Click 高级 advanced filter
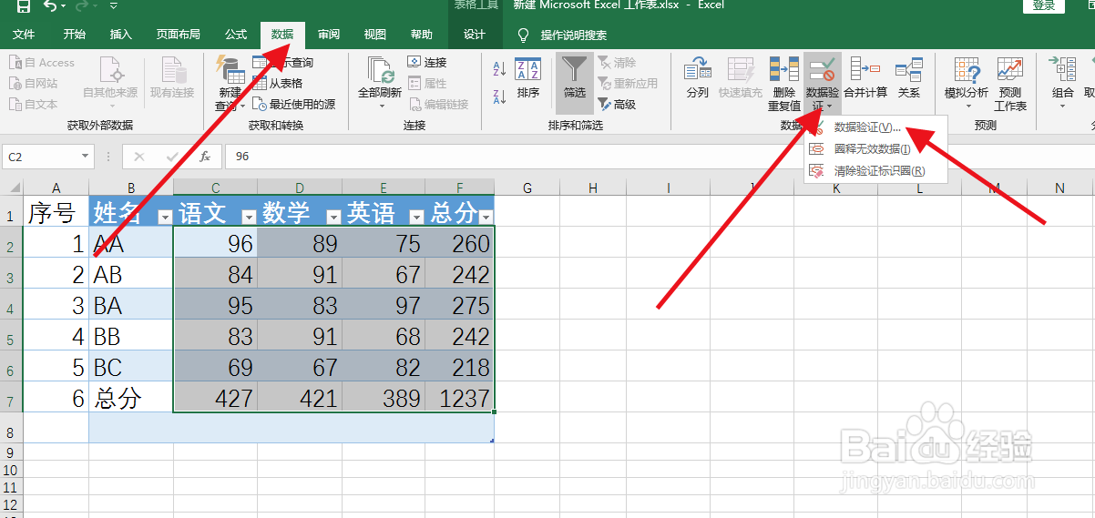 click(617, 104)
